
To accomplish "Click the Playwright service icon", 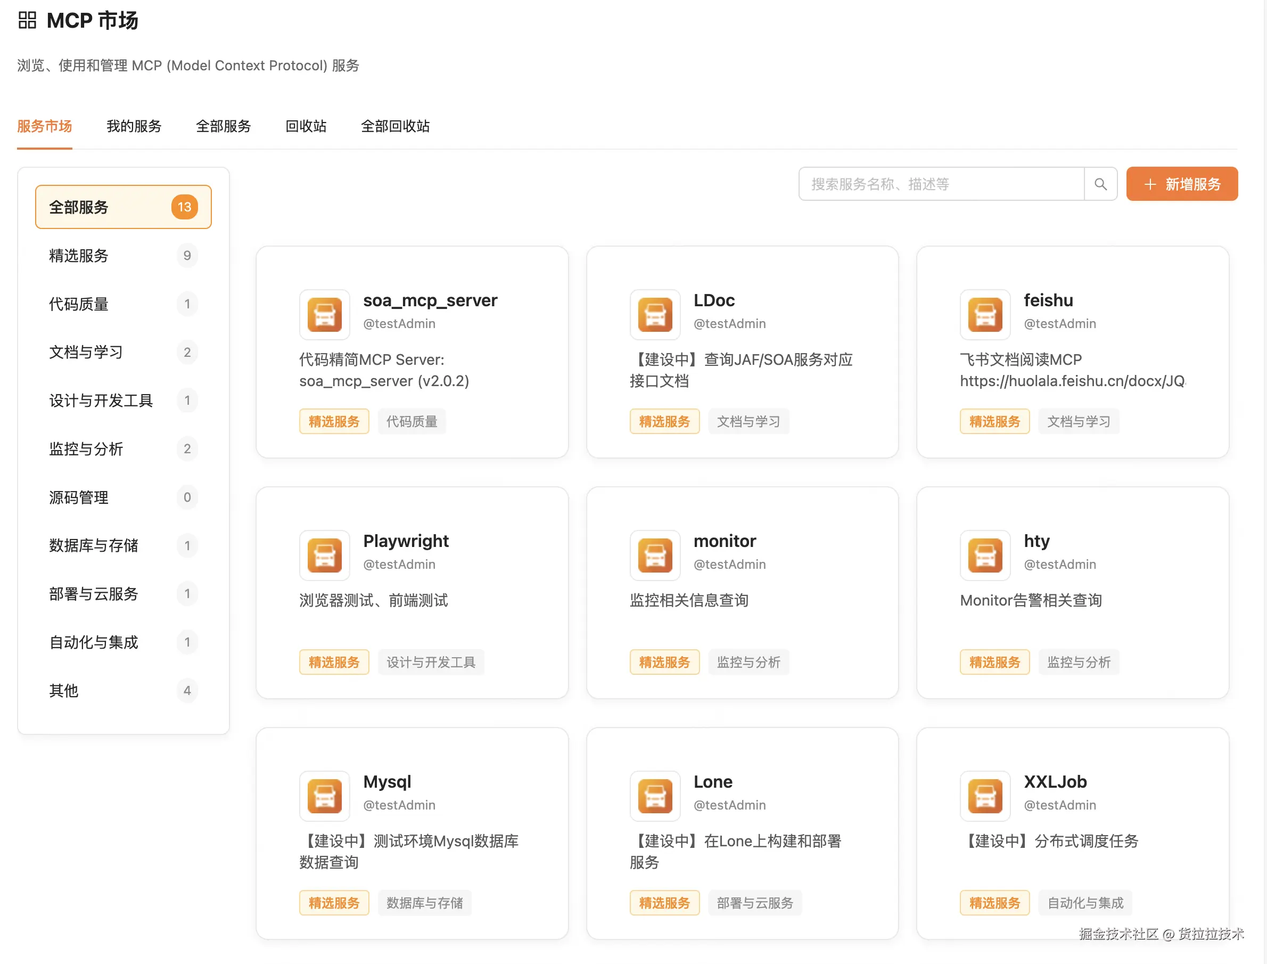I will coord(324,555).
